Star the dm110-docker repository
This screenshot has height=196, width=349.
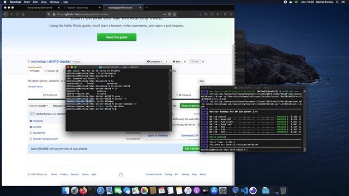(x=177, y=62)
